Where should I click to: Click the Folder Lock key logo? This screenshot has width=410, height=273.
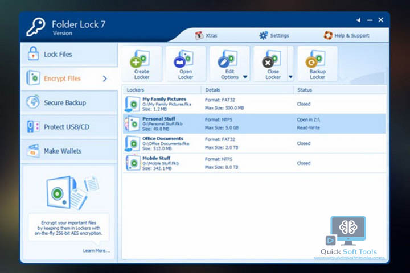click(35, 27)
